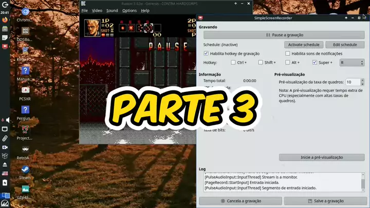The height and width of the screenshot is (208, 370).
Task: Open the file manager panel icon
Action: [5, 29]
